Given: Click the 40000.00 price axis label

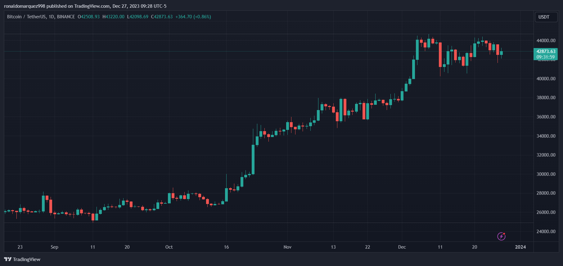Looking at the screenshot, I should point(546,79).
